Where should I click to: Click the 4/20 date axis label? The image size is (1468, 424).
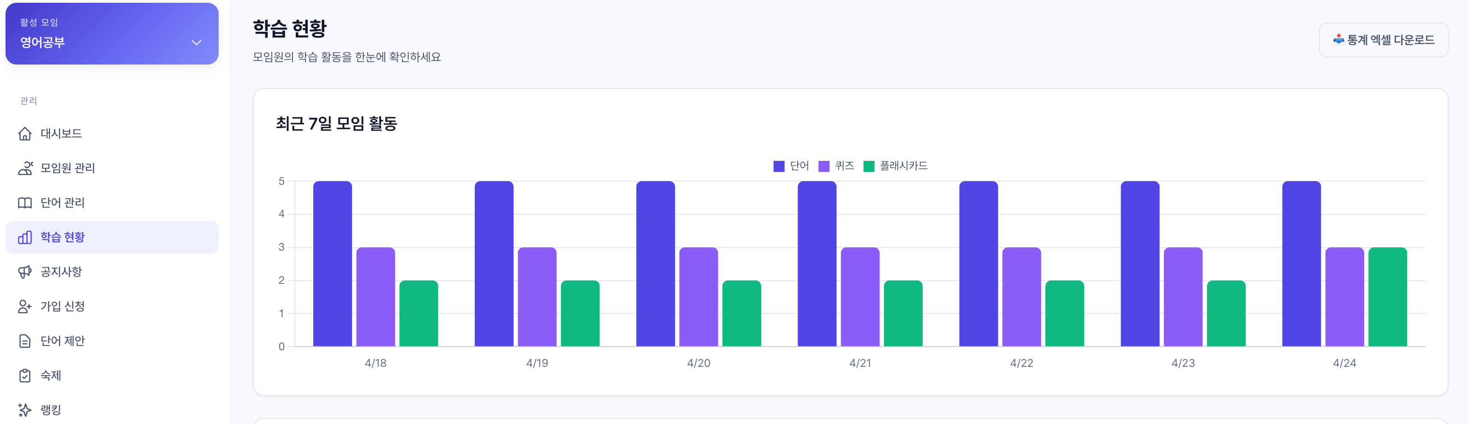(x=698, y=363)
